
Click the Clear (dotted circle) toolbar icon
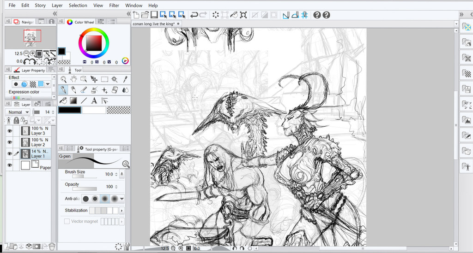point(215,15)
